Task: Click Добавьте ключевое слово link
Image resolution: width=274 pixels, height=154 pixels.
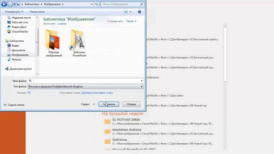Action: pyautogui.click(x=97, y=93)
